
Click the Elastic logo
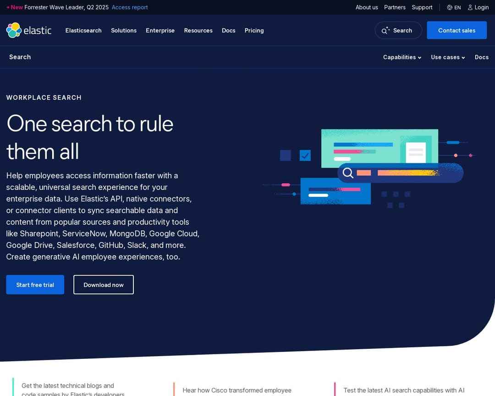(x=29, y=30)
